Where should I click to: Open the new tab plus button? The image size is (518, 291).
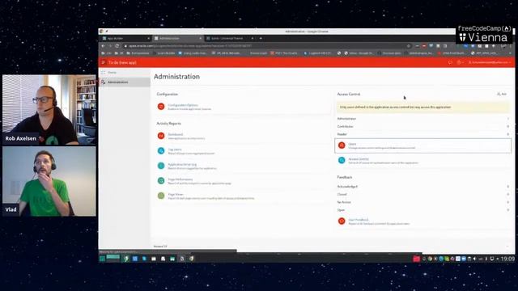pos(261,38)
